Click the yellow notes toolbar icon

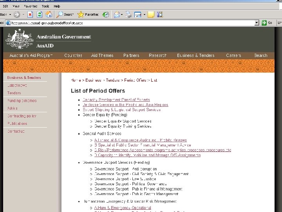pyautogui.click(x=151, y=15)
